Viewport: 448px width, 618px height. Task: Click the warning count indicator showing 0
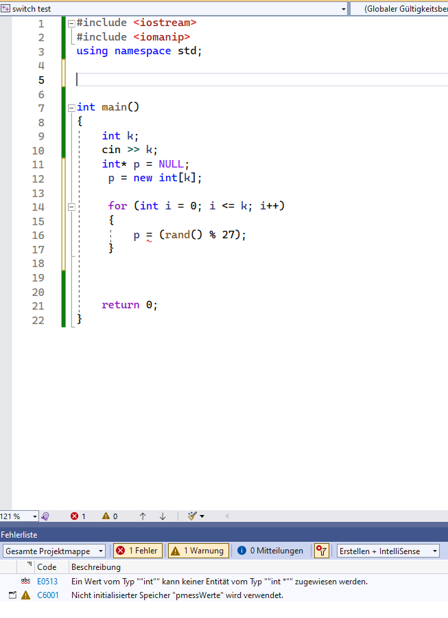click(x=110, y=516)
